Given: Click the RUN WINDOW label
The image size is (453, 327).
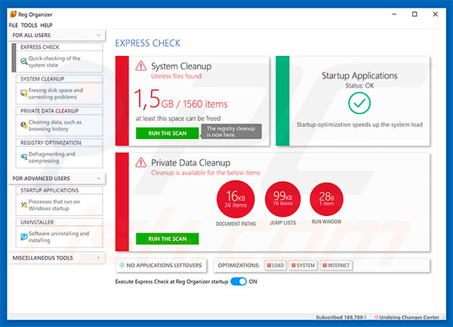Looking at the screenshot, I should [326, 221].
